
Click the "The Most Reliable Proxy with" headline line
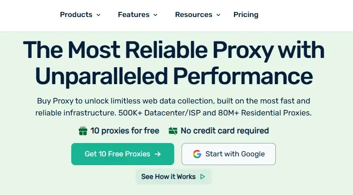click(174, 50)
